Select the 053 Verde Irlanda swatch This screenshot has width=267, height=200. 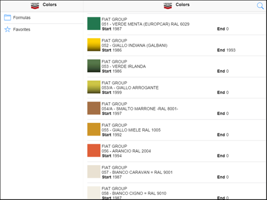pyautogui.click(x=94, y=66)
